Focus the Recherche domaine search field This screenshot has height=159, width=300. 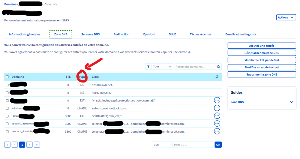[x=195, y=67]
